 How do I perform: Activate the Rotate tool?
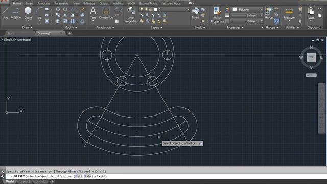click(x=65, y=9)
